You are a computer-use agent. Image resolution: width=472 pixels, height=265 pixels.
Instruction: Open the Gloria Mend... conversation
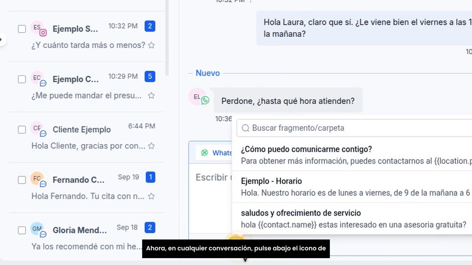pyautogui.click(x=87, y=237)
